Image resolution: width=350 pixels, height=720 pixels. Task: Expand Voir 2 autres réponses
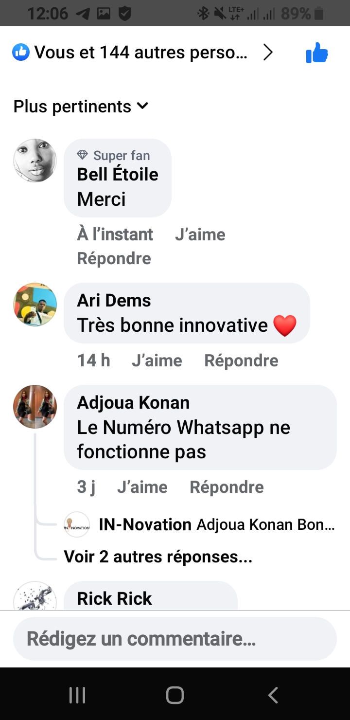[x=158, y=557]
